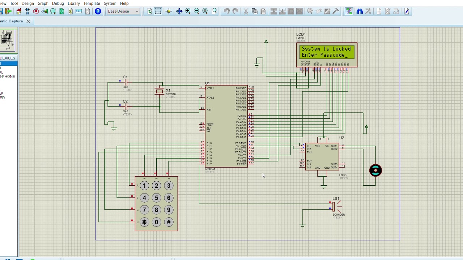
Task: Click the Zoom In icon
Action: [188, 11]
